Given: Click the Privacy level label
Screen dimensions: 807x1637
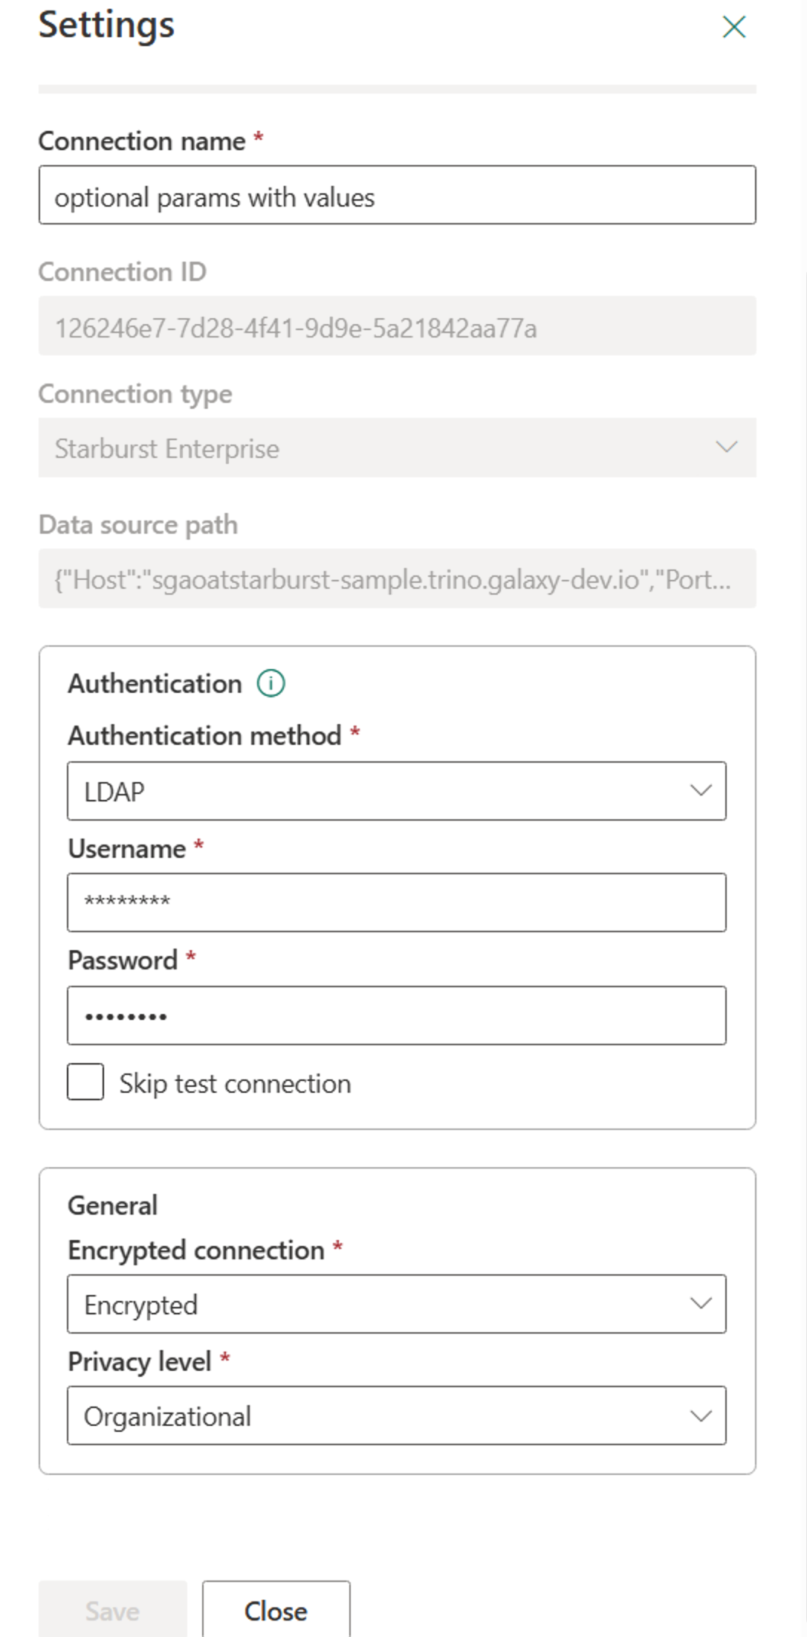Looking at the screenshot, I should click(140, 1362).
